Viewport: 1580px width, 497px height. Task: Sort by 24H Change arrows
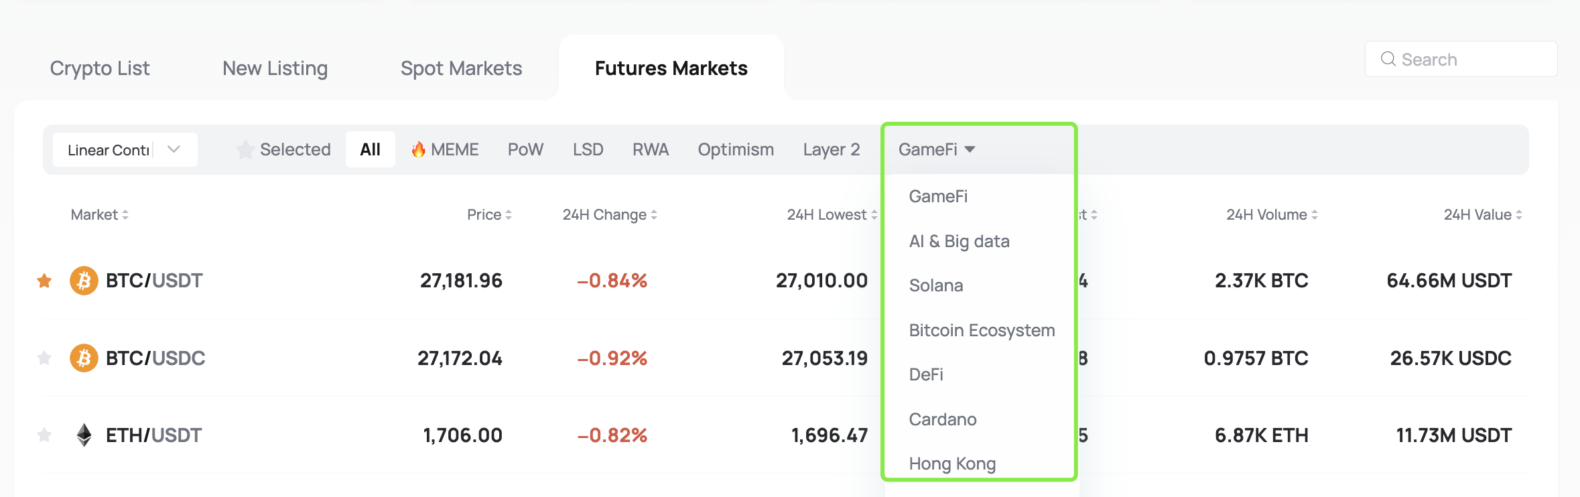click(654, 215)
